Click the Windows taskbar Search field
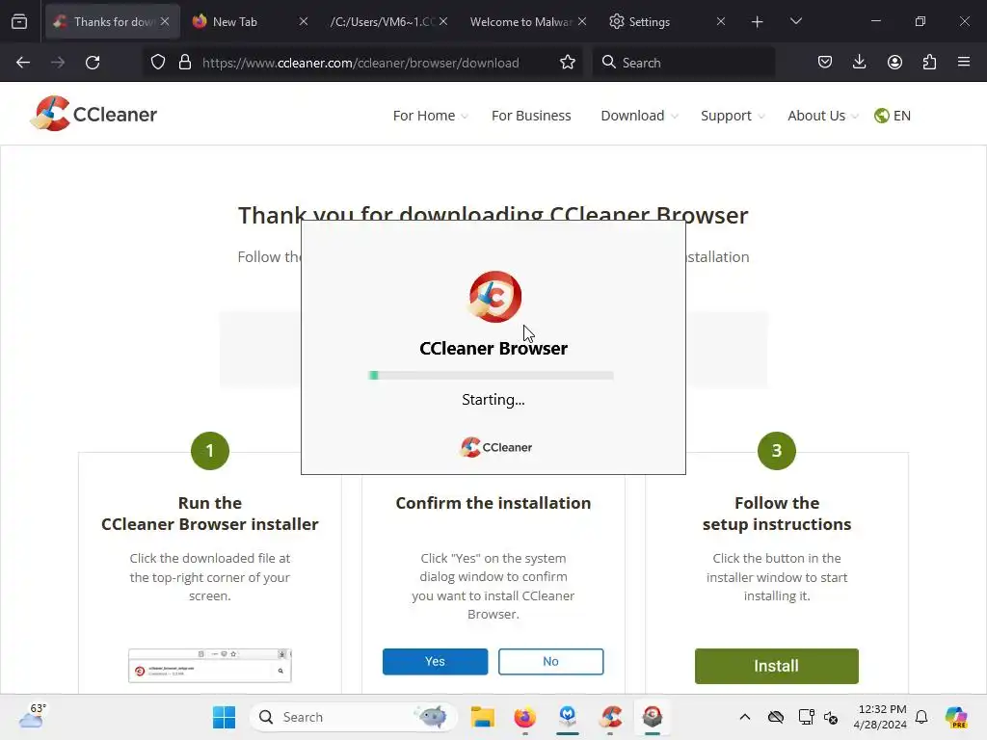The width and height of the screenshot is (987, 740). pyautogui.click(x=353, y=717)
